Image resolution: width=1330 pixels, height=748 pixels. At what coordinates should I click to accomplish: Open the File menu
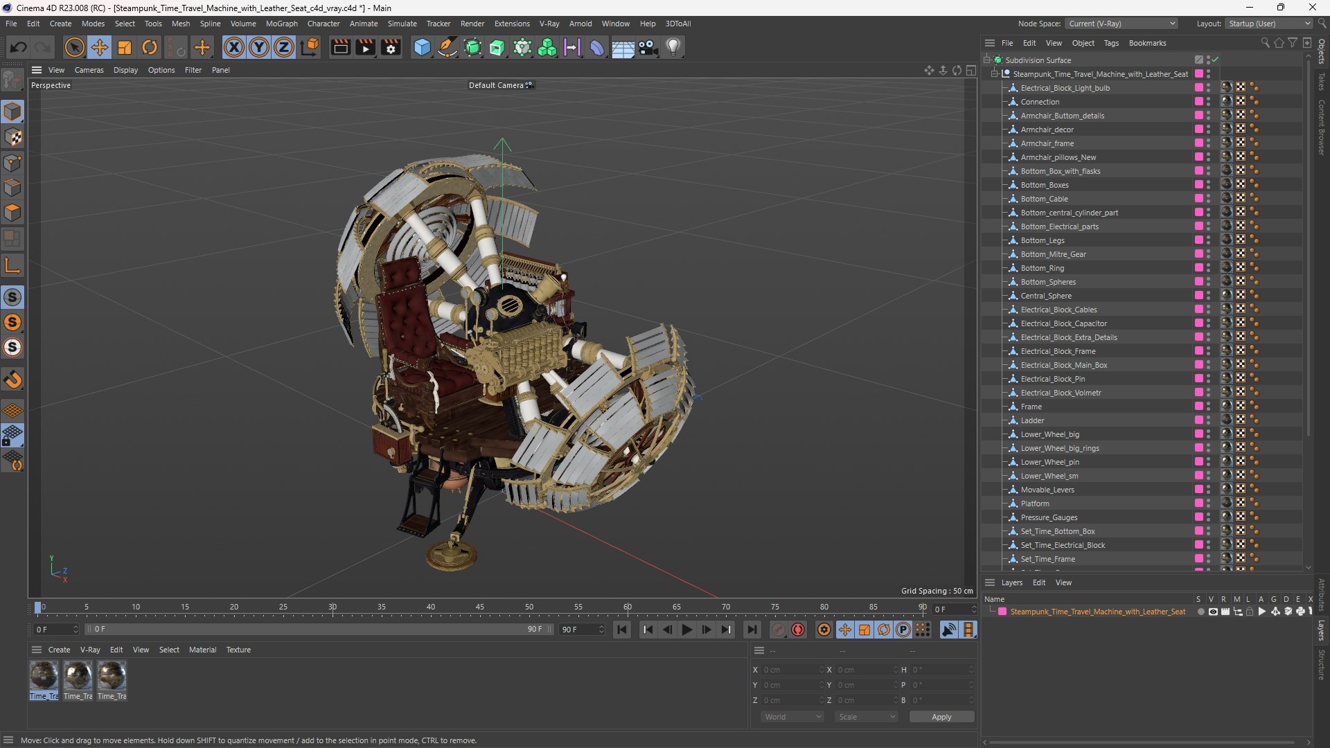[11, 24]
